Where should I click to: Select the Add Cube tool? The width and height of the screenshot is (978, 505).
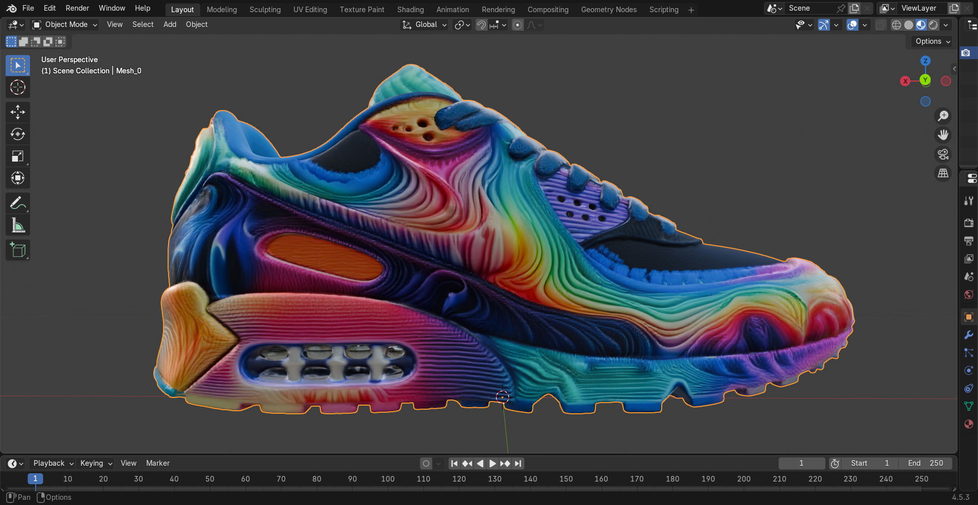[18, 250]
